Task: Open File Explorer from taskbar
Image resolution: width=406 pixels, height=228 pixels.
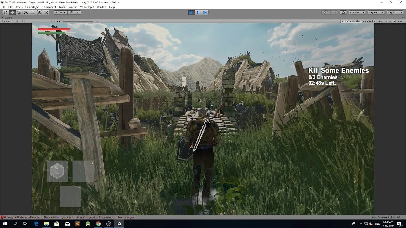Action: 47,224
